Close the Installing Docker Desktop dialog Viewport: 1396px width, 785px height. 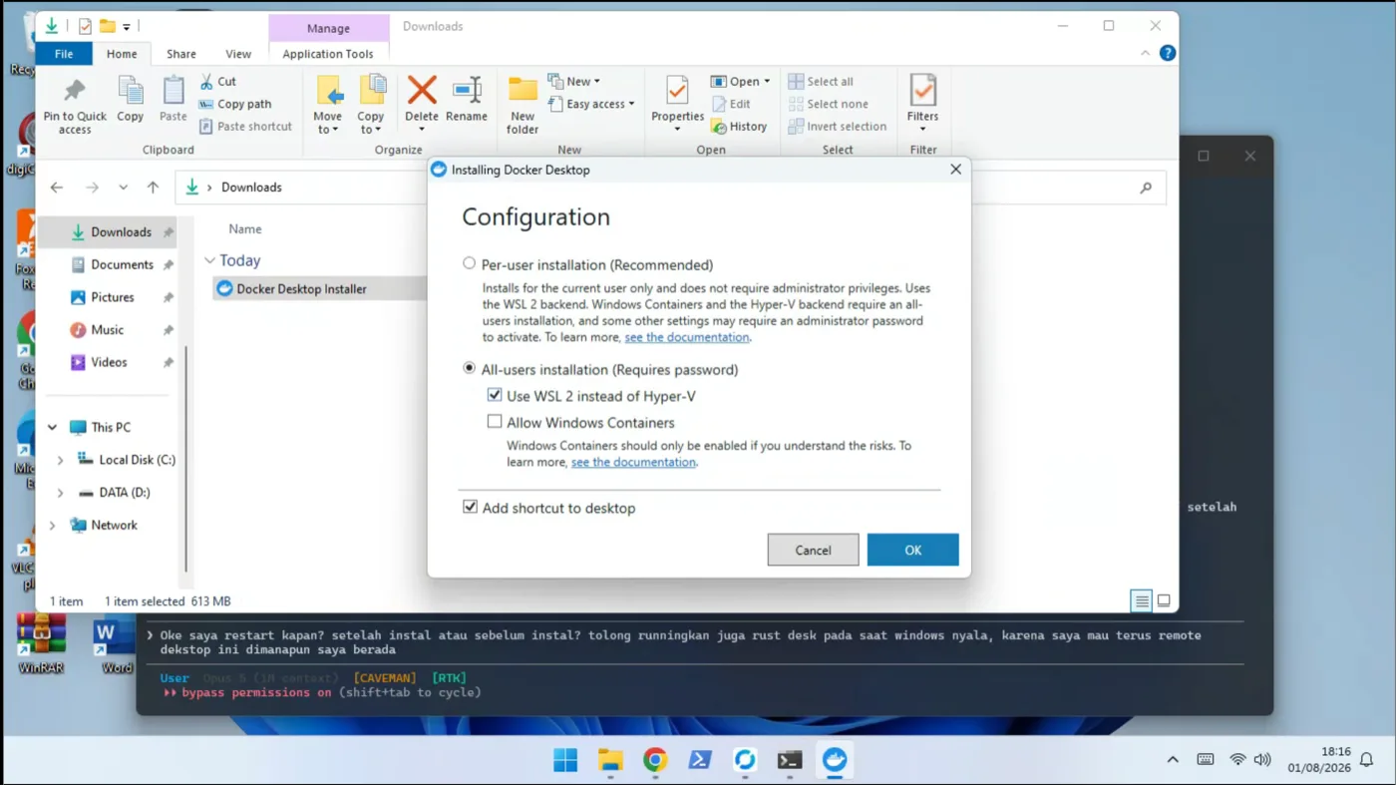click(x=955, y=170)
